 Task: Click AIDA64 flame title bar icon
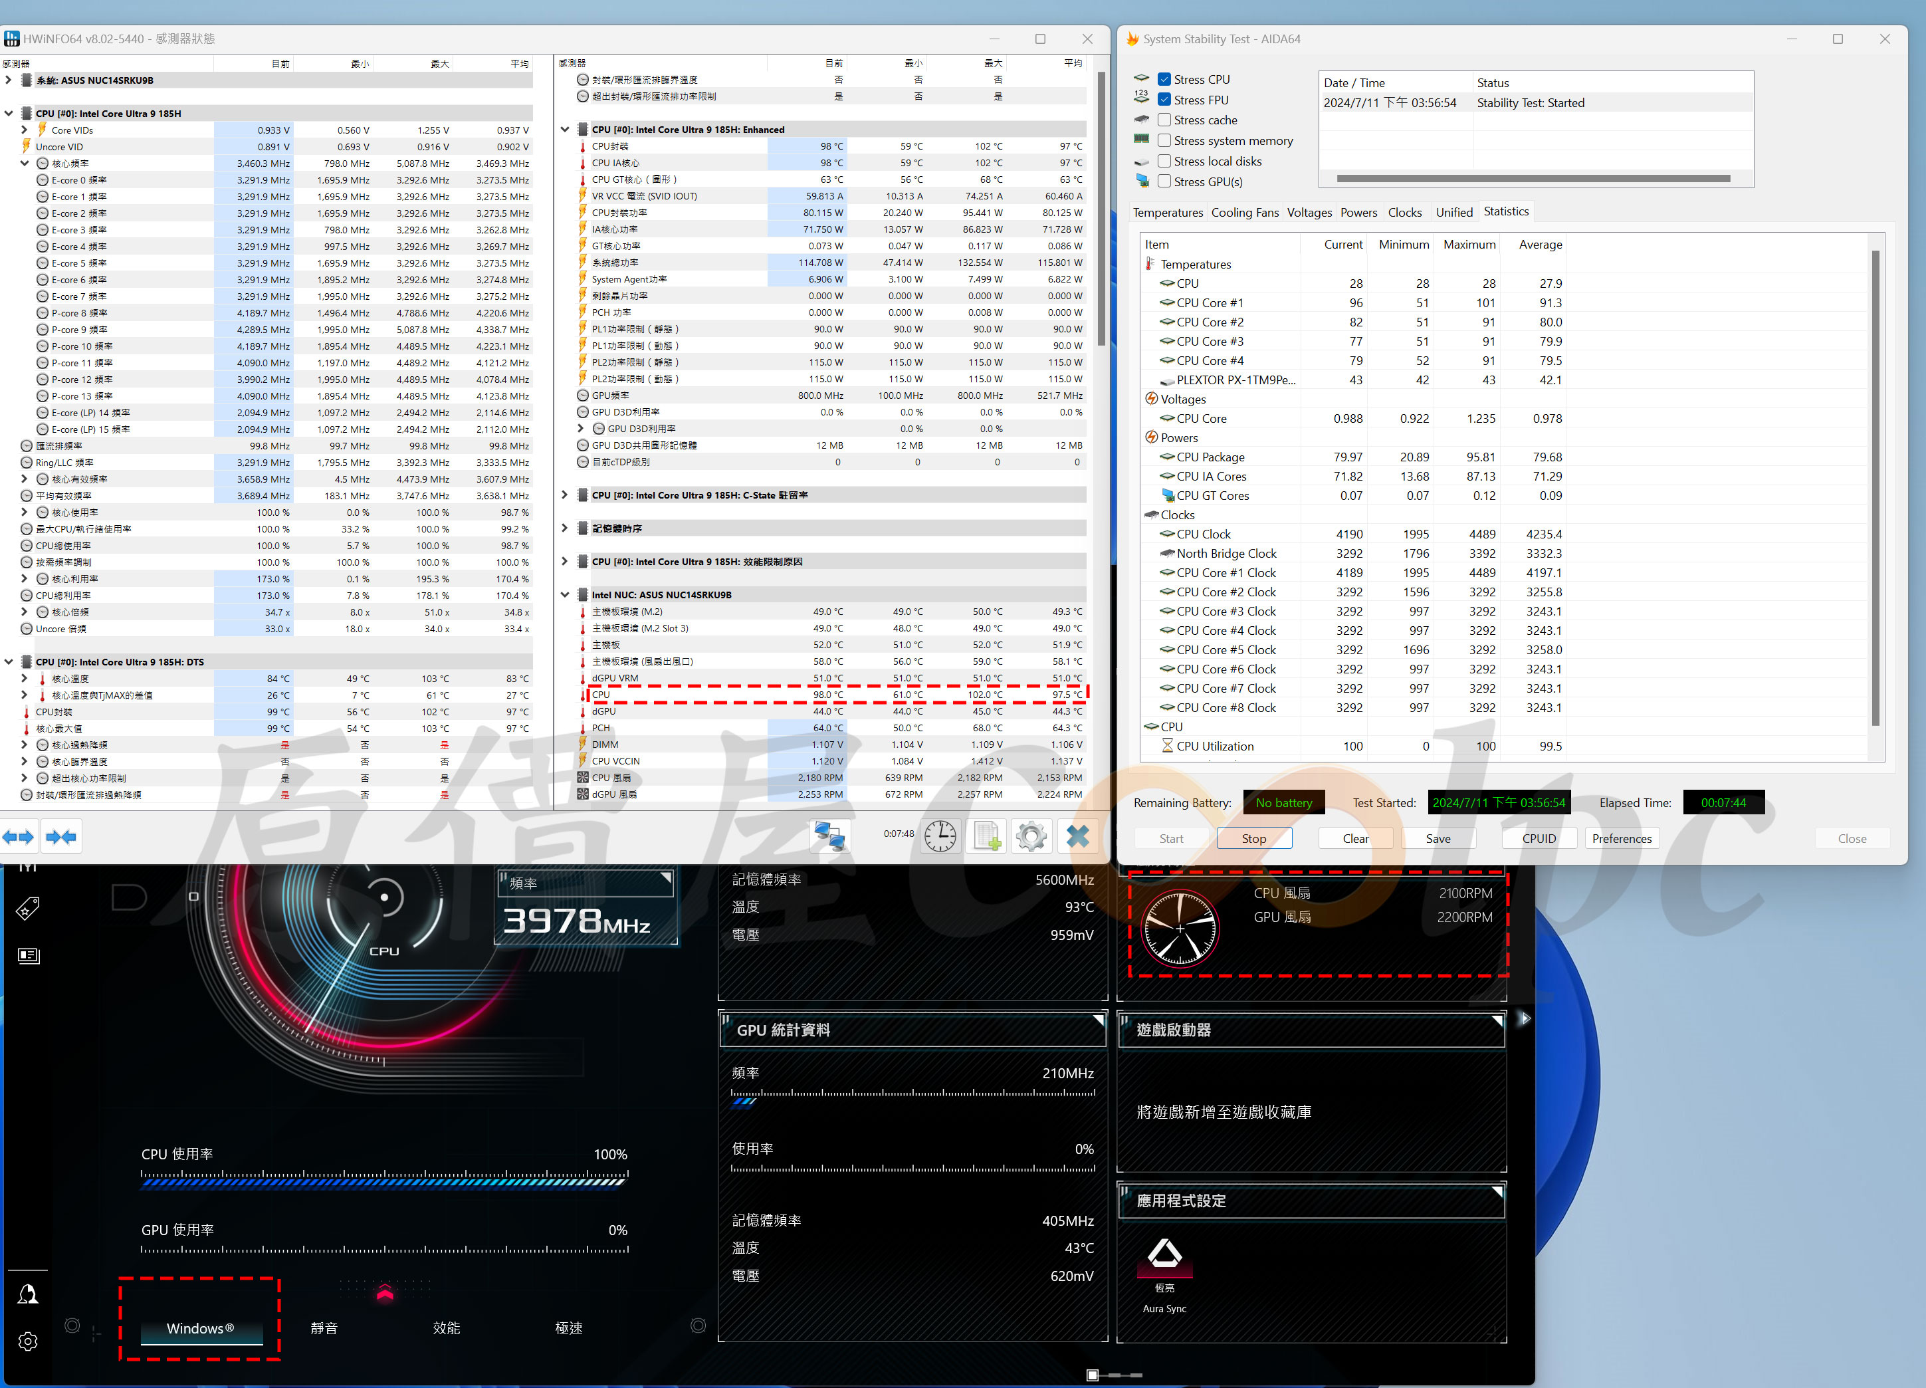(1132, 39)
